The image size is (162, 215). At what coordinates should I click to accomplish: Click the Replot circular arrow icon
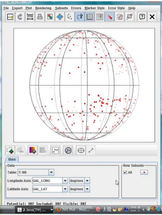20,17
